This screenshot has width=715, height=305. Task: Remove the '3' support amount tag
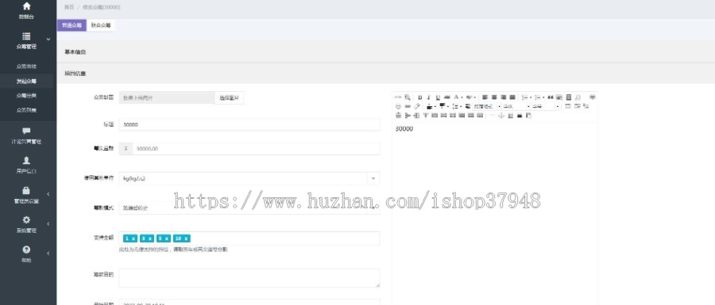tap(150, 238)
